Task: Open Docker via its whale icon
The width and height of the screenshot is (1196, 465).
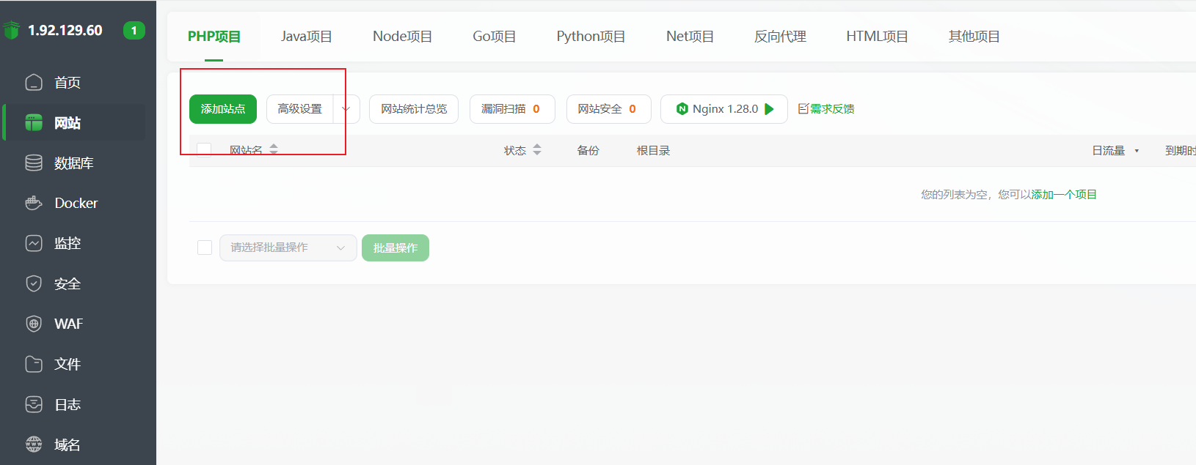Action: 34,203
